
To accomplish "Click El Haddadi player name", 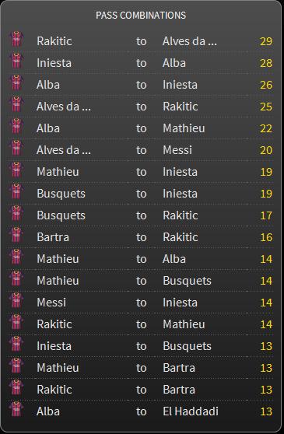I will coord(191,411).
